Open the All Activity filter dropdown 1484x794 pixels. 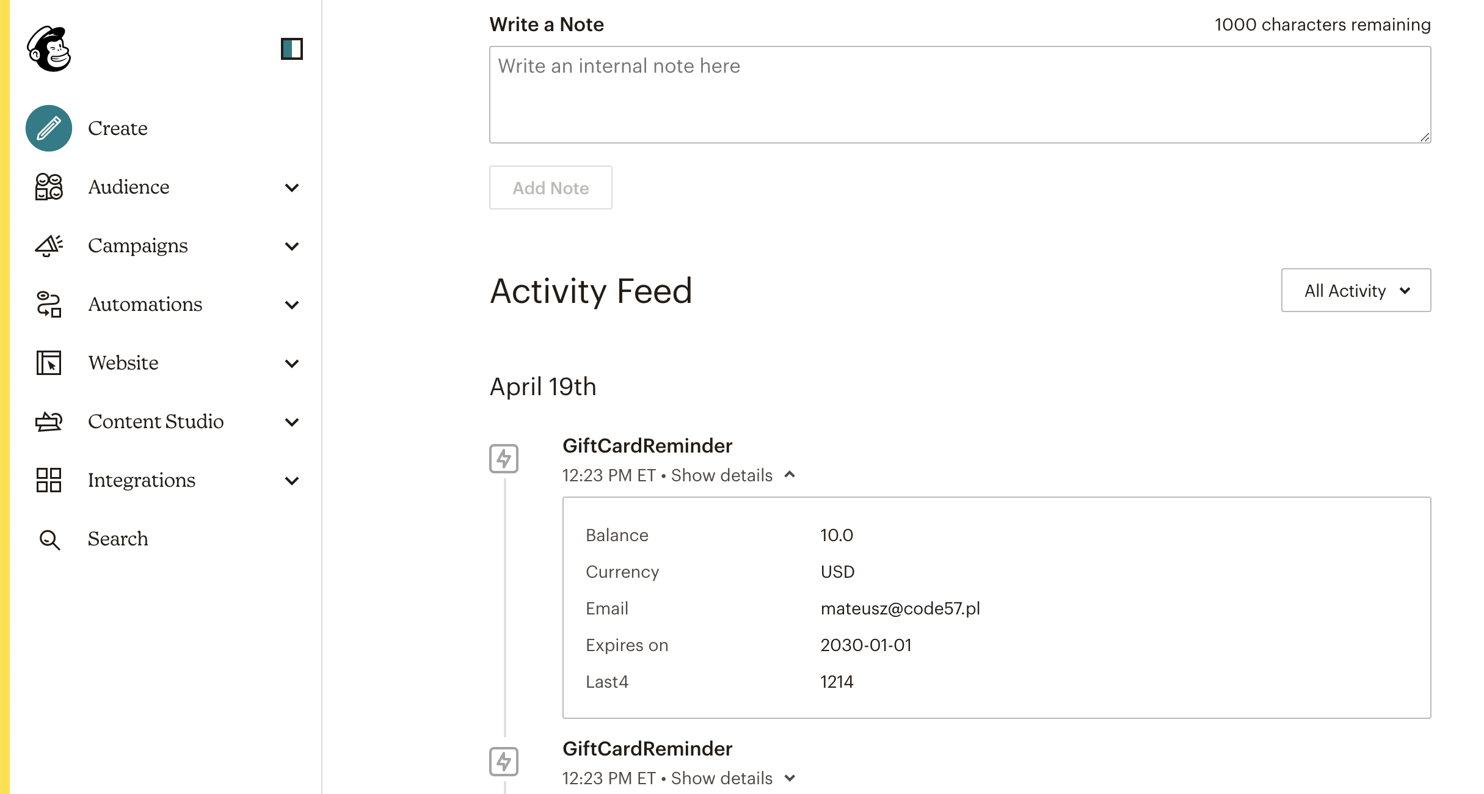click(1356, 290)
